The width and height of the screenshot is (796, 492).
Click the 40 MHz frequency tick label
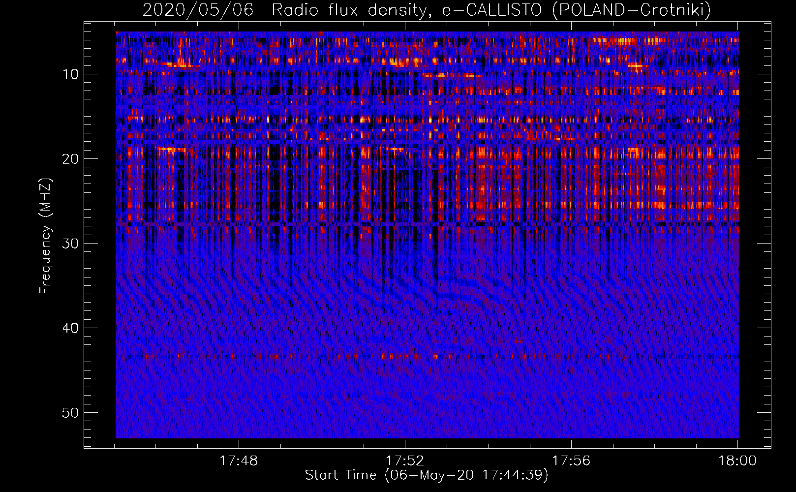click(x=71, y=328)
